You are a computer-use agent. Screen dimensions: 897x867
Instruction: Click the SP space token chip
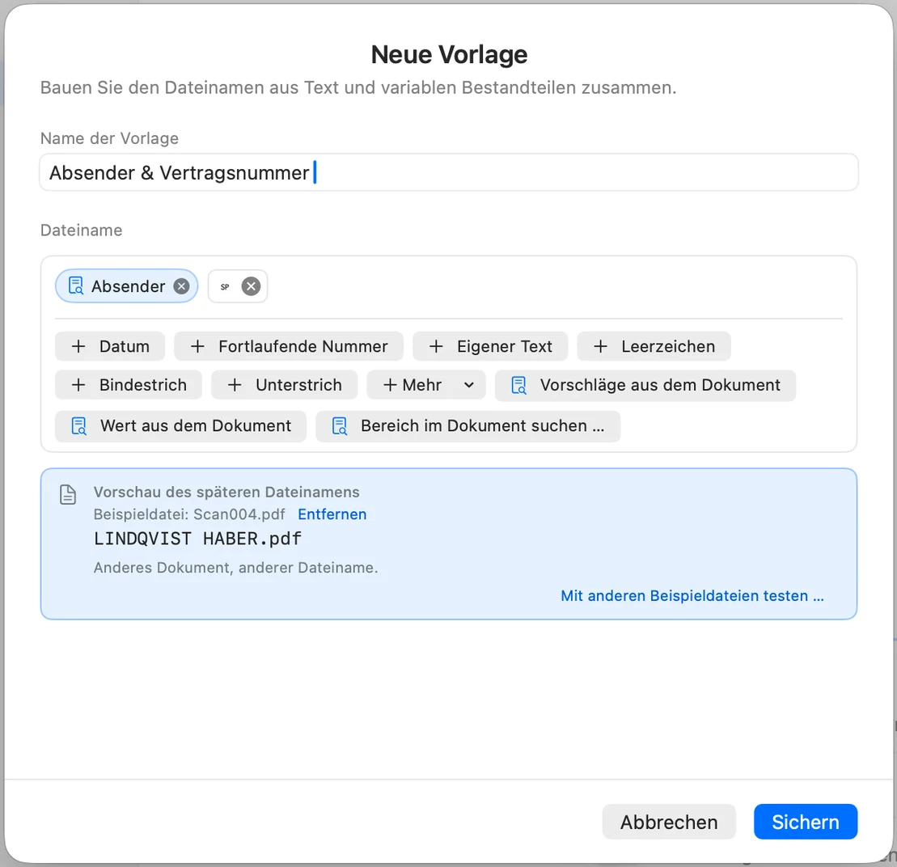238,286
